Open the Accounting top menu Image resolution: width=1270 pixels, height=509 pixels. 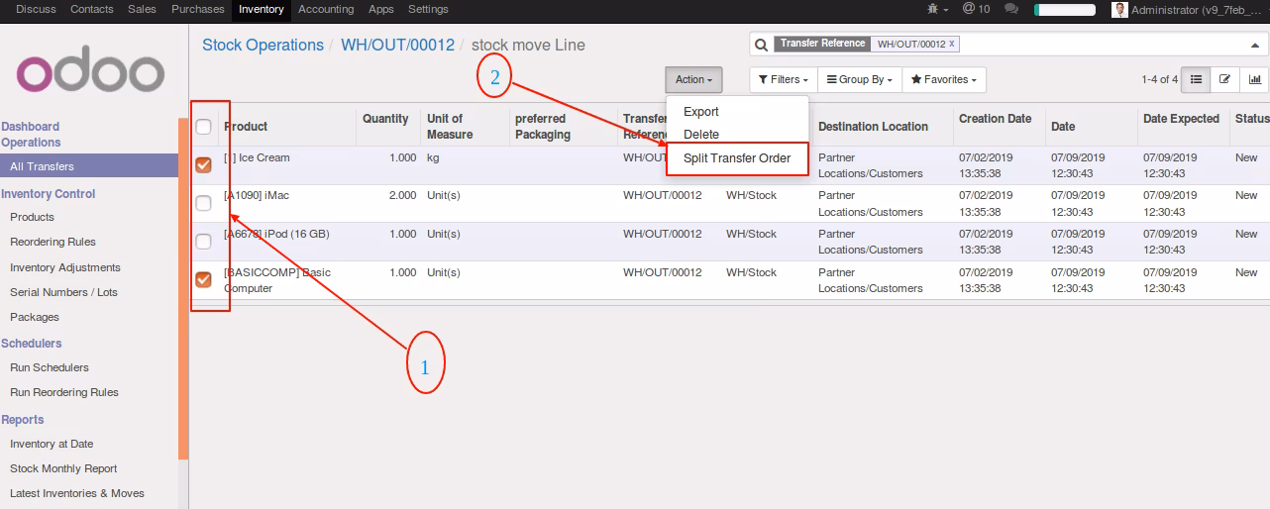pos(326,9)
